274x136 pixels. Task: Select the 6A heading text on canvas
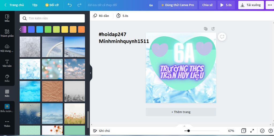click(184, 53)
